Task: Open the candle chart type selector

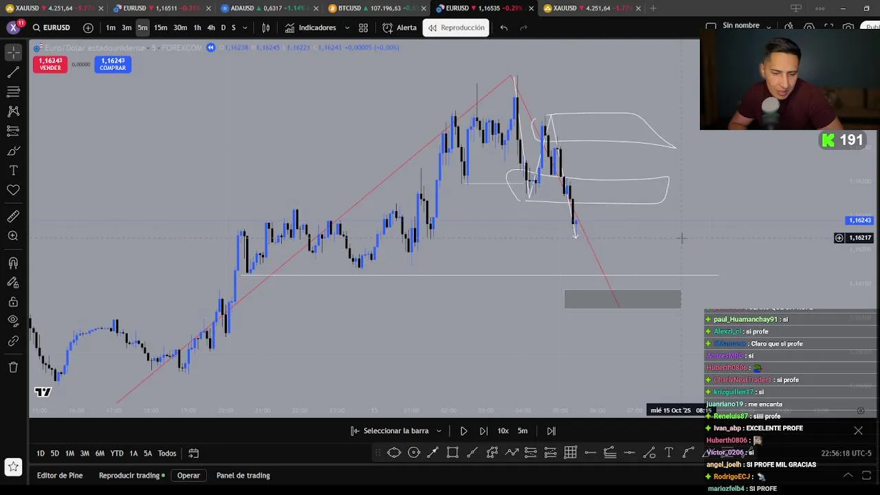Action: (265, 27)
